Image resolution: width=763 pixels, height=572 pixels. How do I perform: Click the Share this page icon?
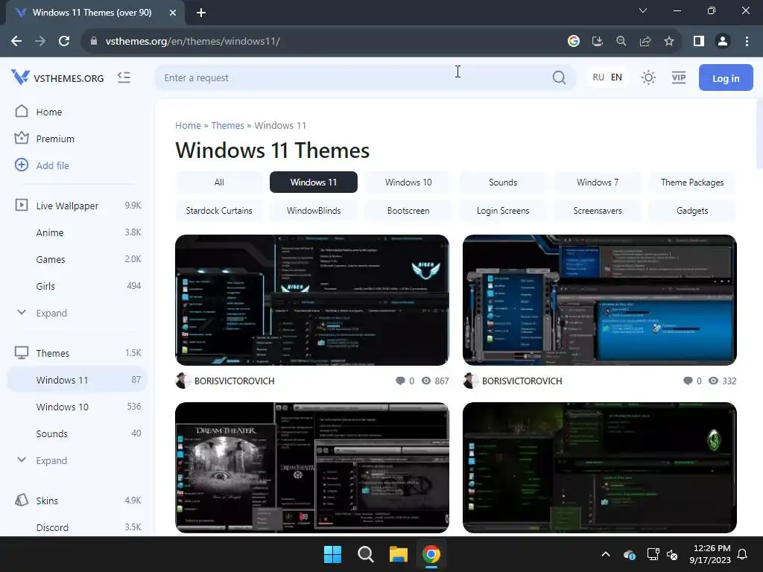click(x=645, y=41)
